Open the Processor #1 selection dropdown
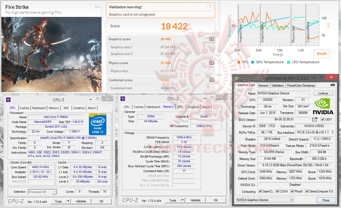Screen dimensions: 341x208 [42, 192]
